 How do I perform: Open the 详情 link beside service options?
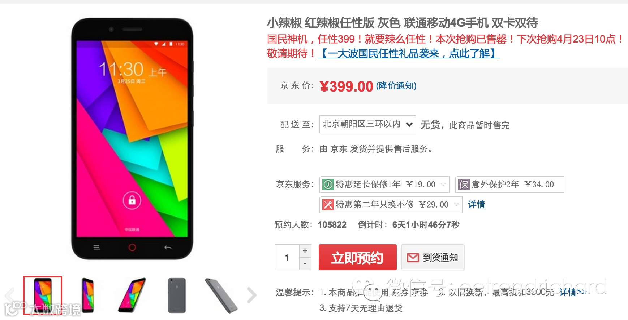[477, 205]
